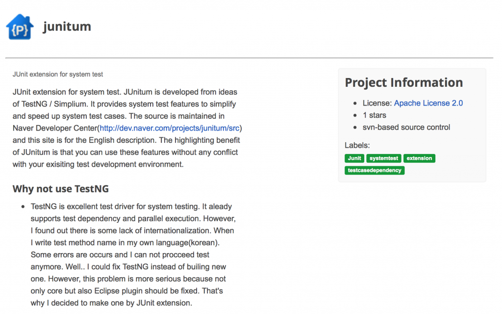Click the intro description paragraph about JUnitum
Screen dimensions: 502x314
point(126,128)
